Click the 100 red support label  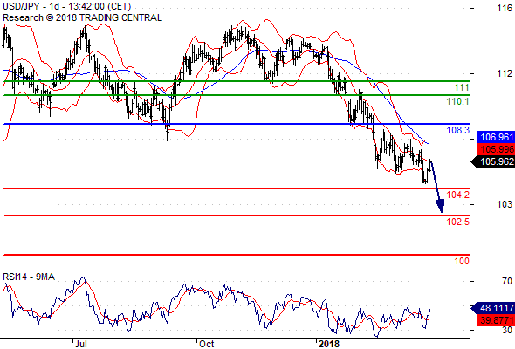(x=462, y=262)
